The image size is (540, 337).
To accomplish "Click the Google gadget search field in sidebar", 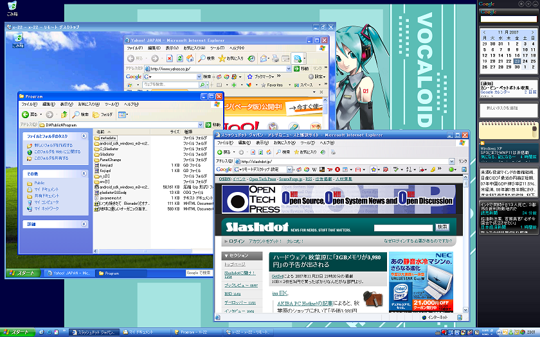I will point(509,19).
